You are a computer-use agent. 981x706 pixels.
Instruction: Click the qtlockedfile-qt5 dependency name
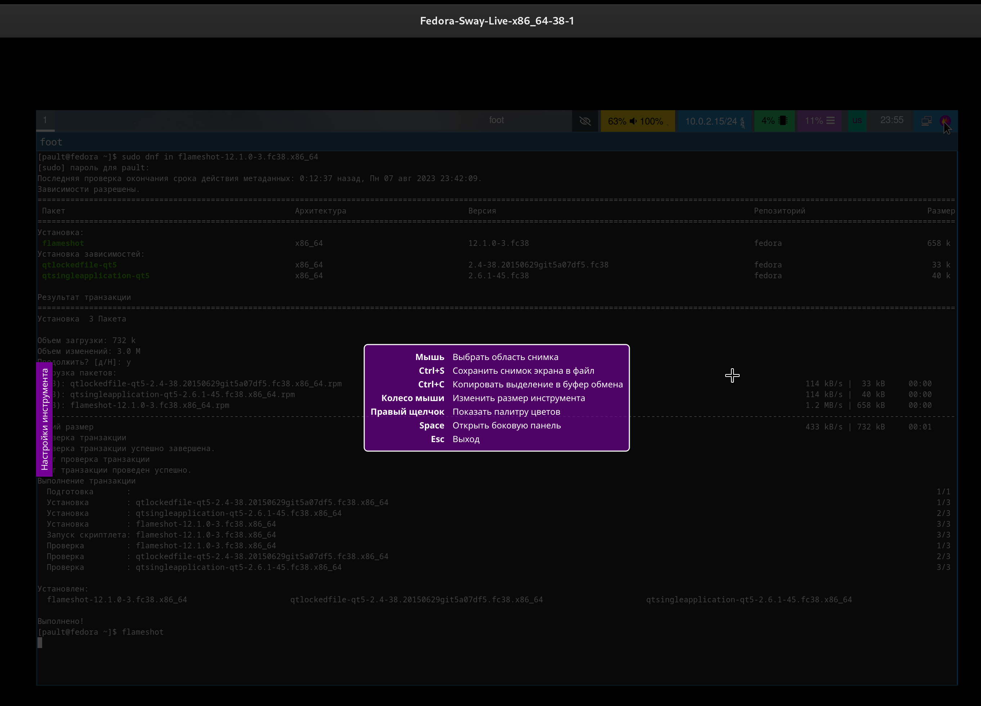click(79, 265)
